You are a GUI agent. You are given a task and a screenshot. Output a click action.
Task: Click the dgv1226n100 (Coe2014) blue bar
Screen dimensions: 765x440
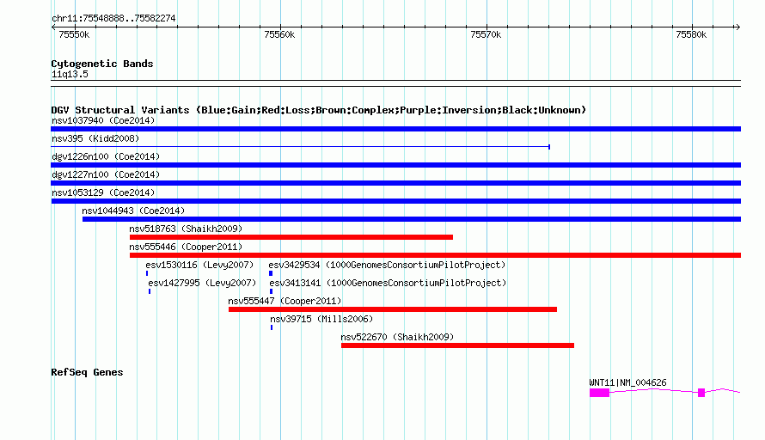(395, 165)
